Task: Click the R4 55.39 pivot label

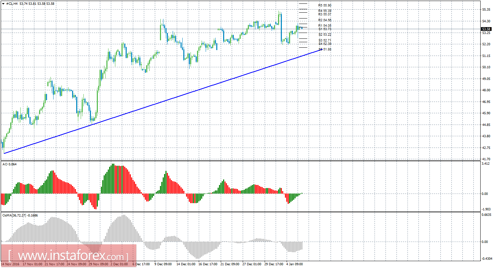Action: pos(325,11)
